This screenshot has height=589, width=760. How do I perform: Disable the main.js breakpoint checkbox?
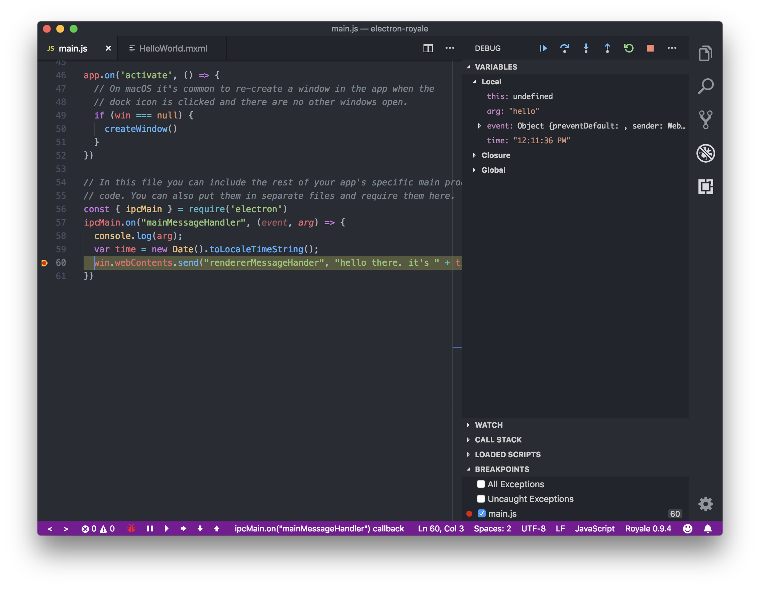click(x=482, y=513)
